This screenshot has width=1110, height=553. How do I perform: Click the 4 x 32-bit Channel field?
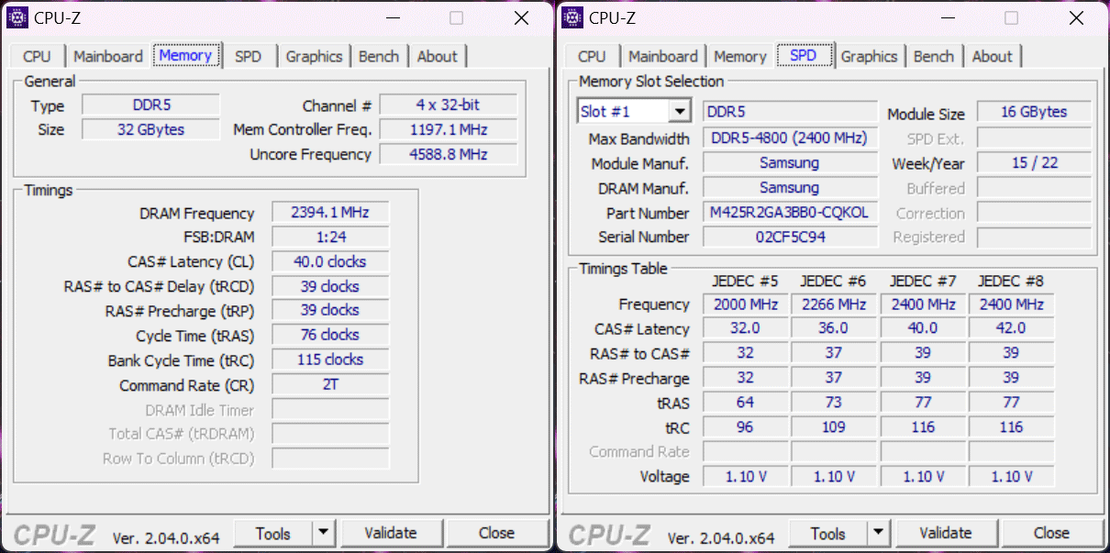click(449, 105)
